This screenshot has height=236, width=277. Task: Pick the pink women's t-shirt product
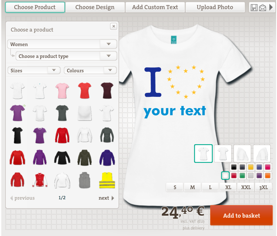click(x=62, y=90)
